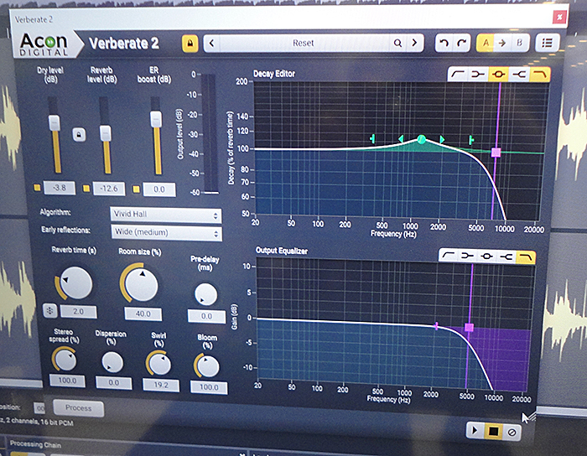The width and height of the screenshot is (587, 456).
Task: Go to previous preset arrow
Action: [x=212, y=43]
